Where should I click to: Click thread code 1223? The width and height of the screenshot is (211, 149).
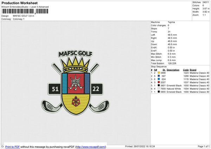(186, 73)
